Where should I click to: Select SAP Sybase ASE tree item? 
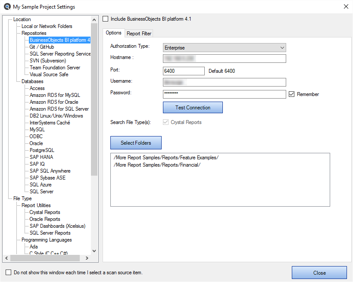click(x=47, y=178)
